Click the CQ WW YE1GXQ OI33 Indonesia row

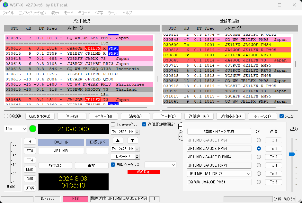coord(79,69)
